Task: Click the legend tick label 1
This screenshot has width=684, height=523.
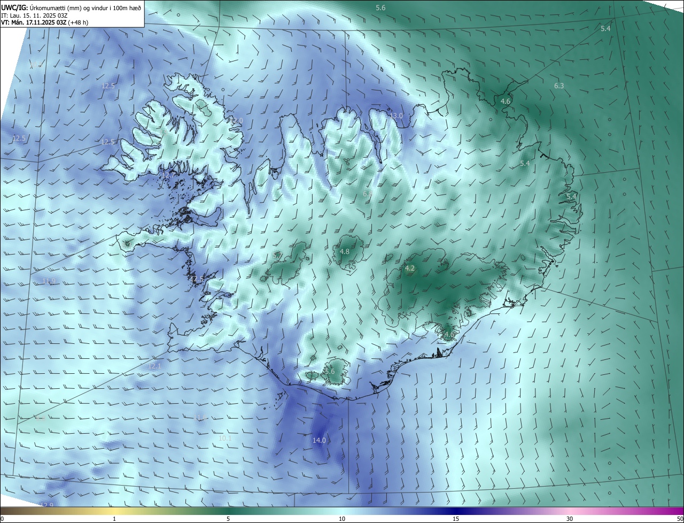Action: pos(114,519)
